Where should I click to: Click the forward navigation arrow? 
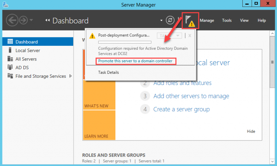(23, 20)
